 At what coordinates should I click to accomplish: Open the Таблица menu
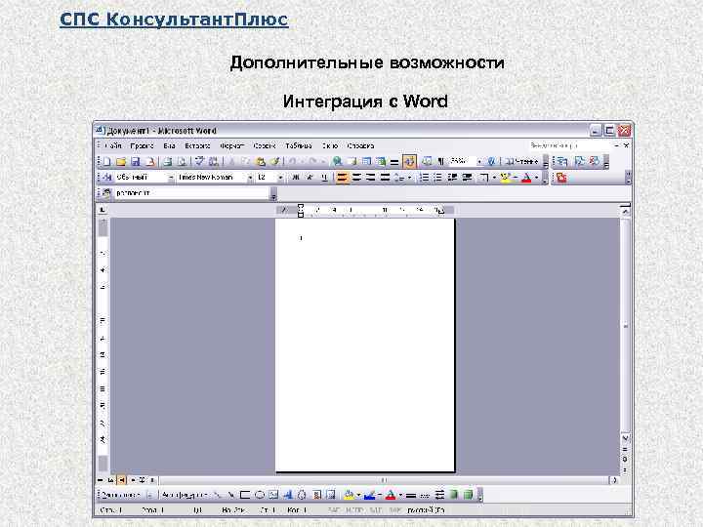[299, 145]
